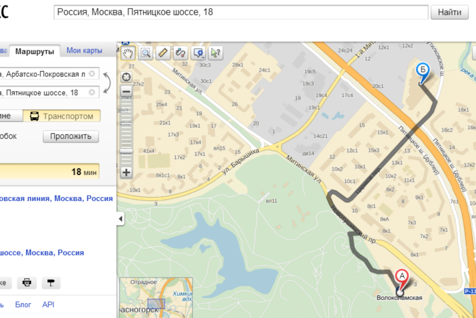Collapse the left side panel arrow

coord(120,219)
